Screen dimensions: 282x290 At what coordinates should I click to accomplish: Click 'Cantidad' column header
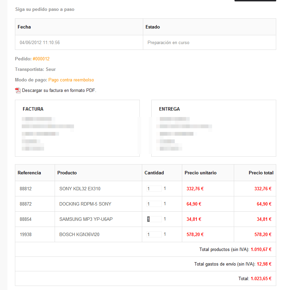(162, 173)
